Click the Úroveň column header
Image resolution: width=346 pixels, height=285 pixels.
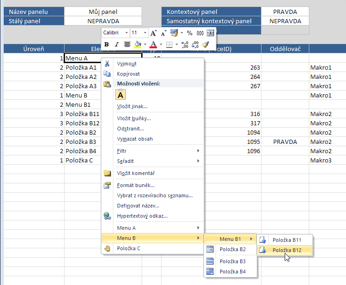(x=34, y=49)
